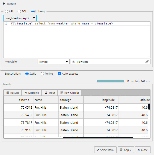Image resolution: width=154 pixels, height=155 pixels.
Task: Choose the SQL query option
Action: coord(19,11)
